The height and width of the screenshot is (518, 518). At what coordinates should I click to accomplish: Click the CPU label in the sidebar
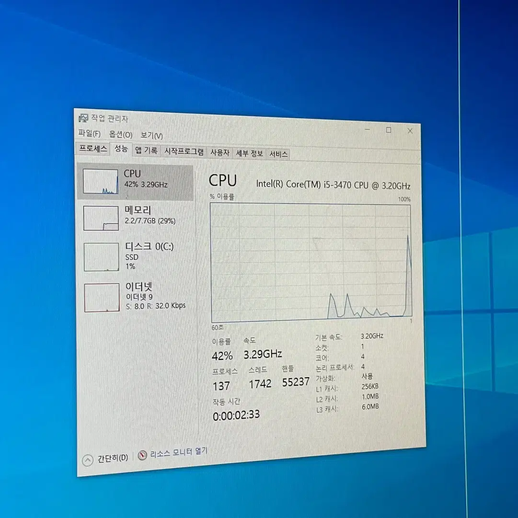132,173
